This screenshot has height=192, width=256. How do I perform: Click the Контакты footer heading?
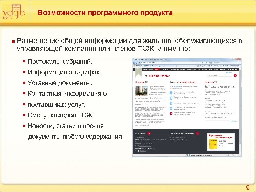pyautogui.click(x=140, y=133)
